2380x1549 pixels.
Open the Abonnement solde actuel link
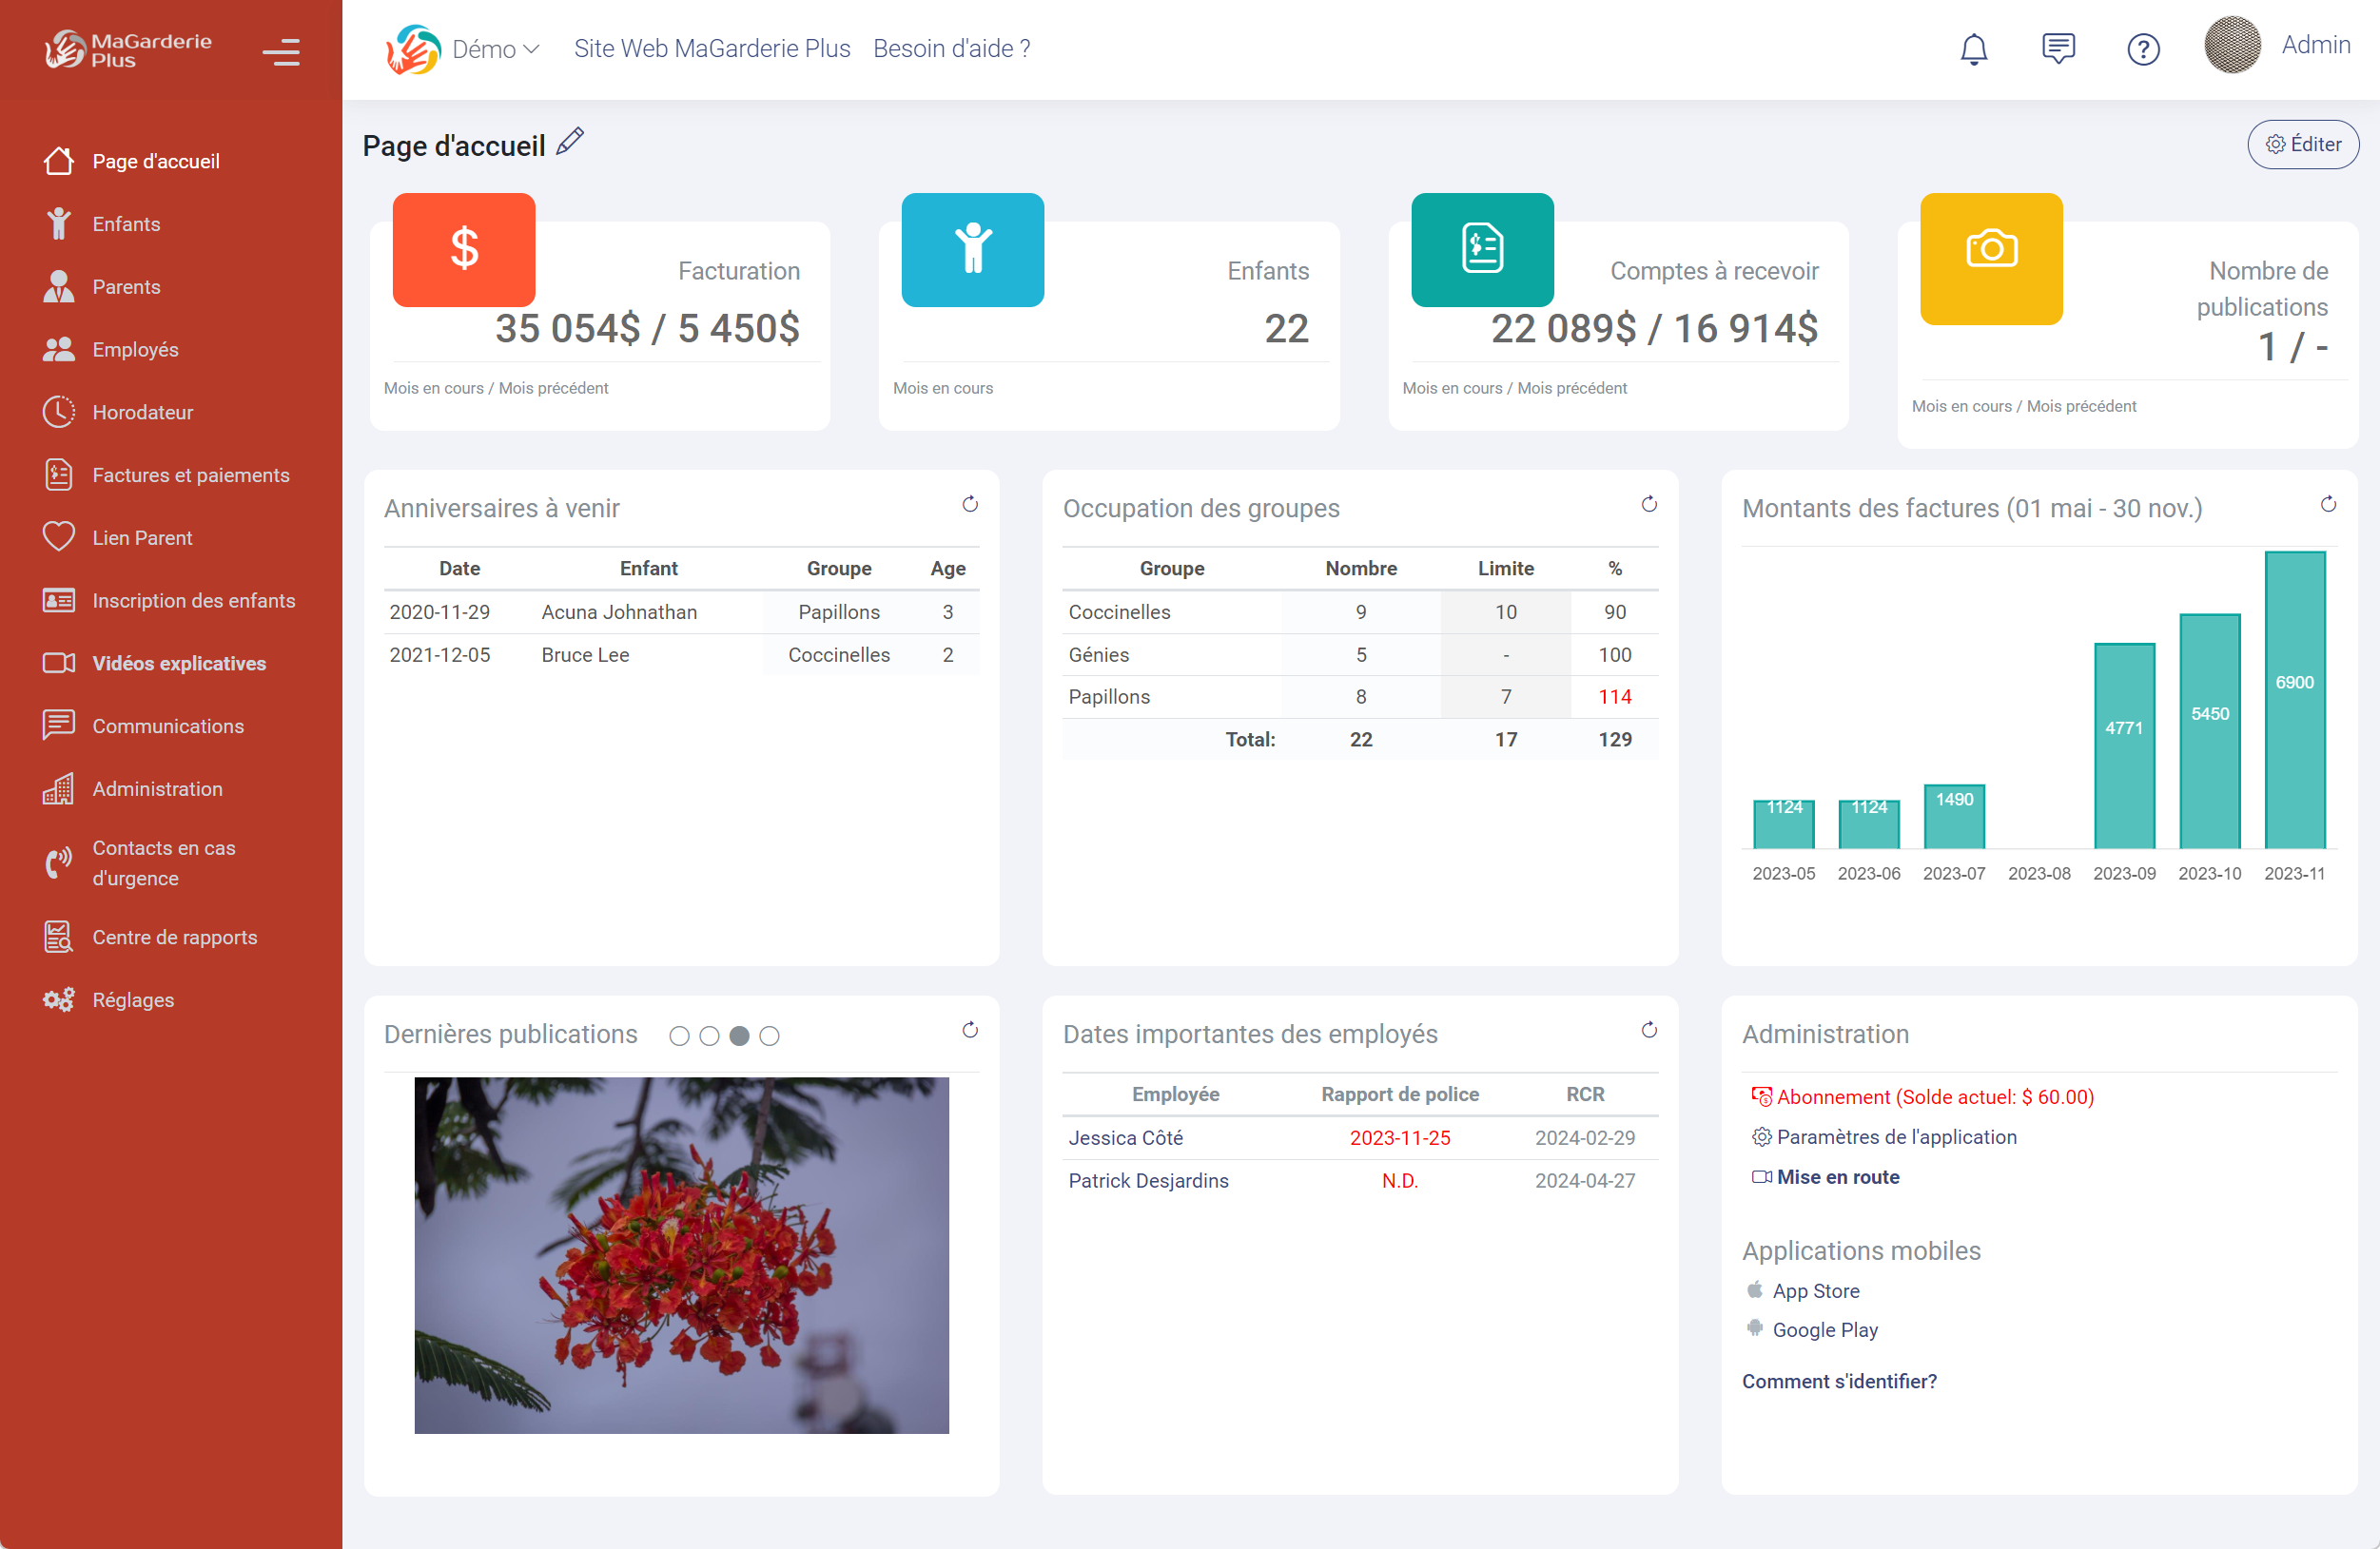point(1933,1096)
